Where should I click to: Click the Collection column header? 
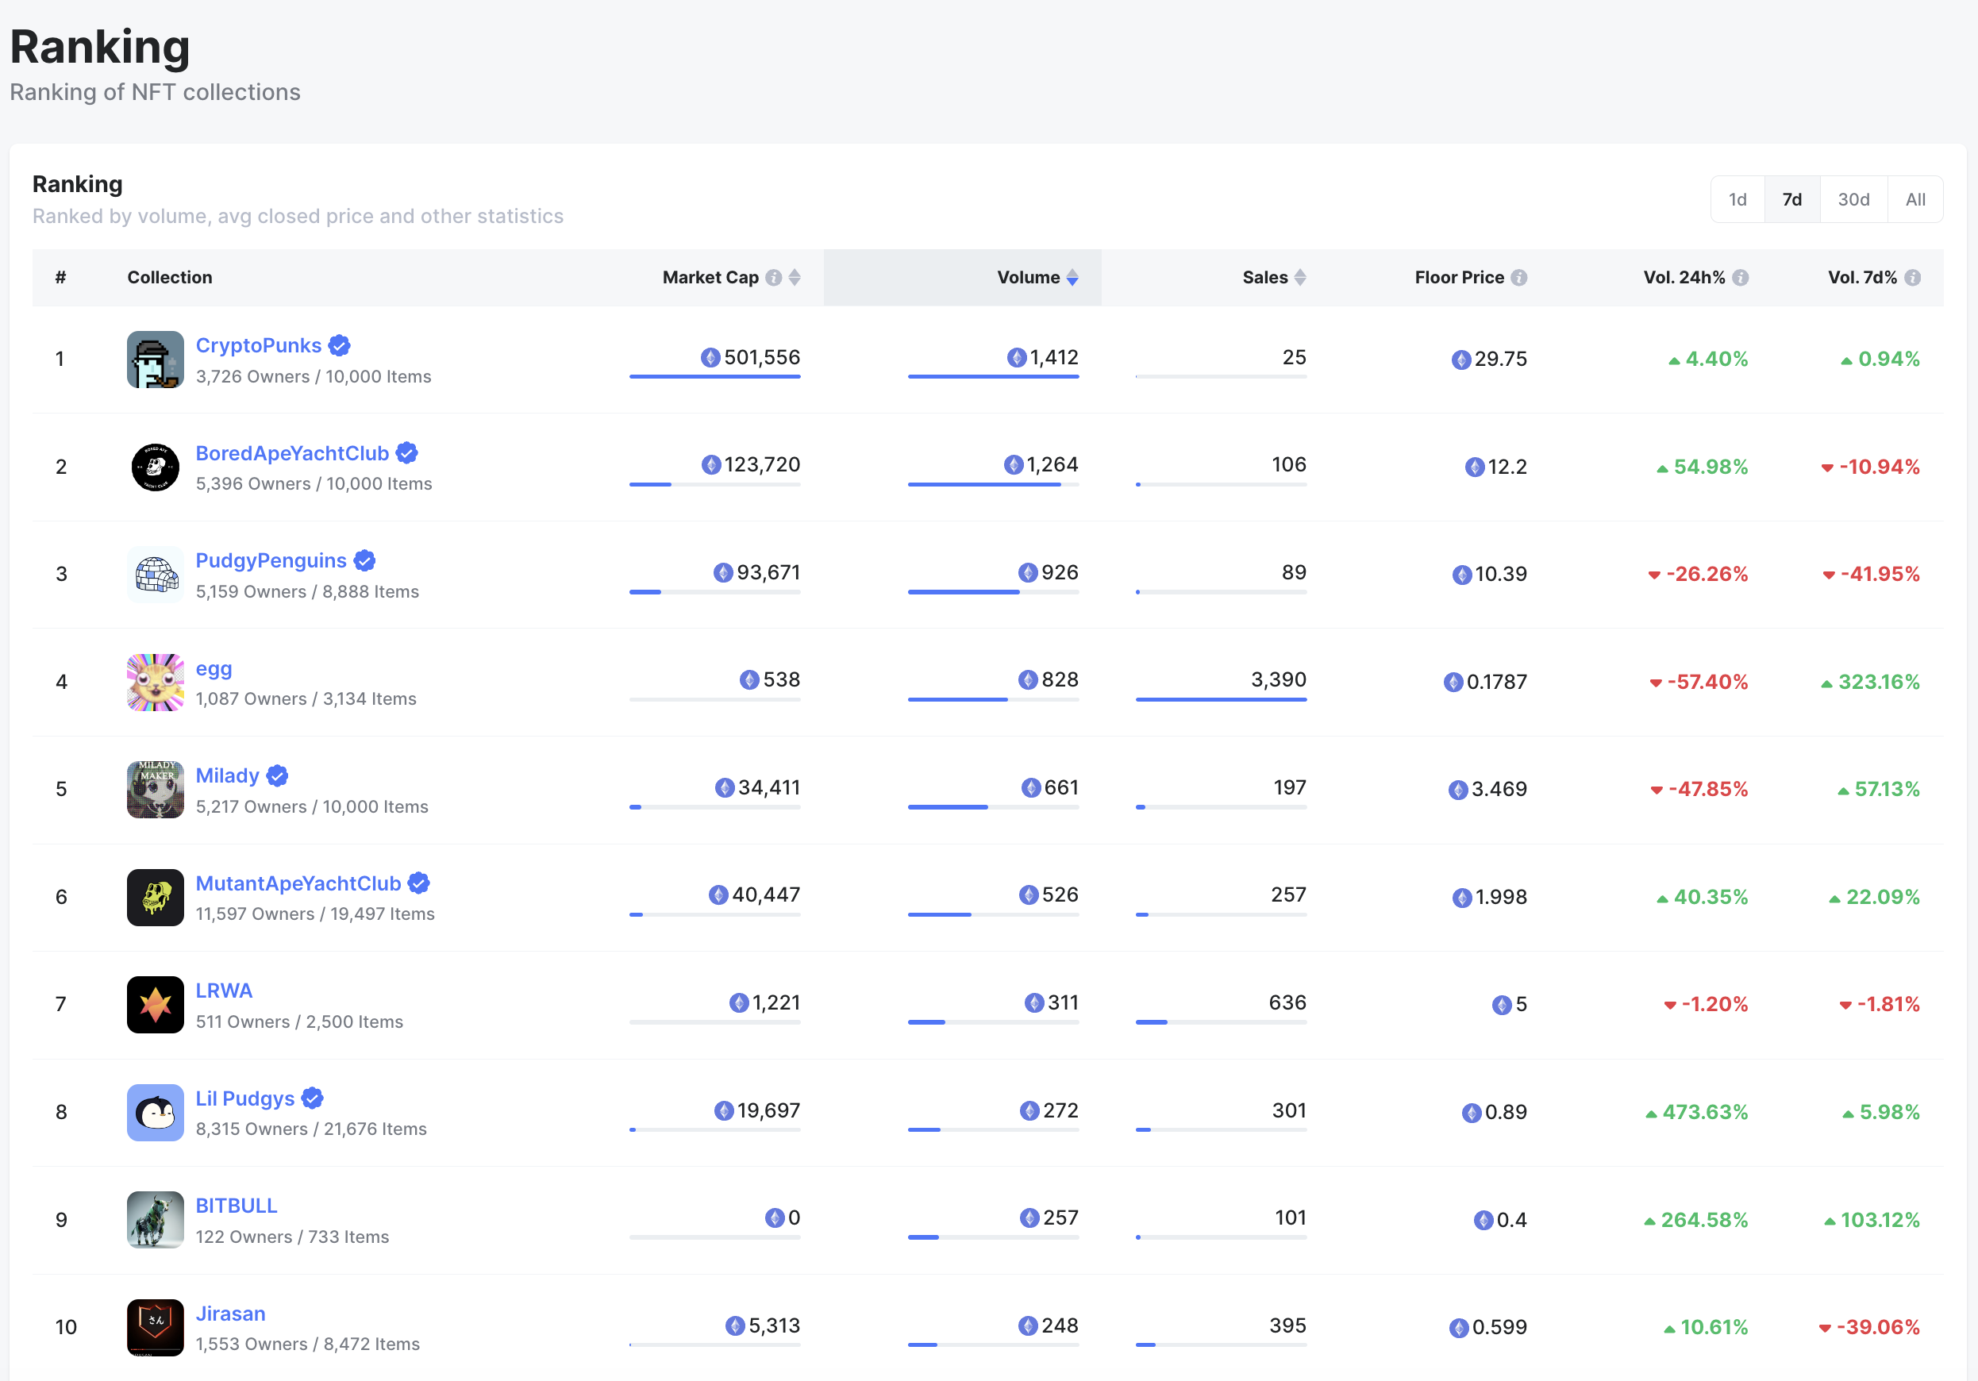point(170,278)
